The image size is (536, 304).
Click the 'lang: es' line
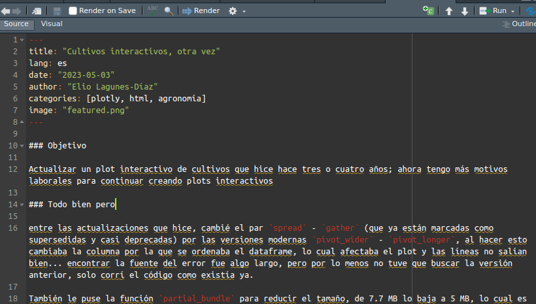(48, 63)
